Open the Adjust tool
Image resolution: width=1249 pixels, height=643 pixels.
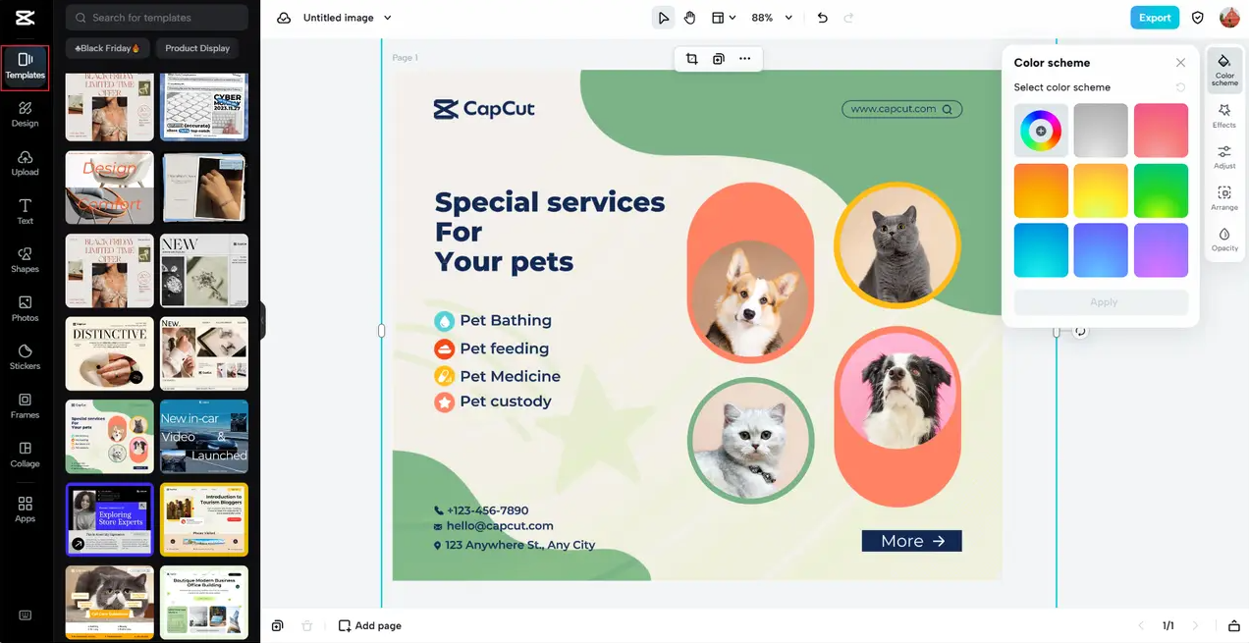1224,157
